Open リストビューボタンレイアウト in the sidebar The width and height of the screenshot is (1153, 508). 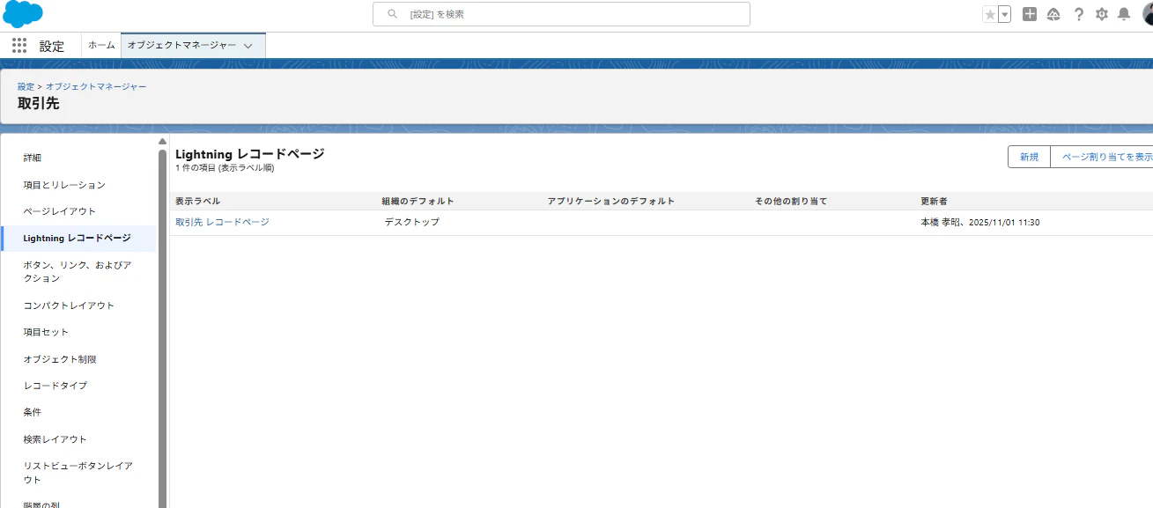click(x=79, y=473)
